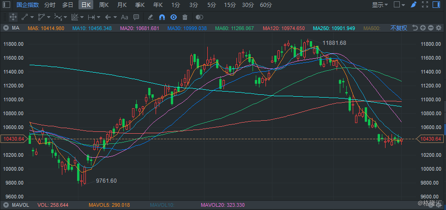Image resolution: width=446 pixels, height=210 pixels.
Task: Click the 9761.60 low price annotation
Action: pos(106,181)
